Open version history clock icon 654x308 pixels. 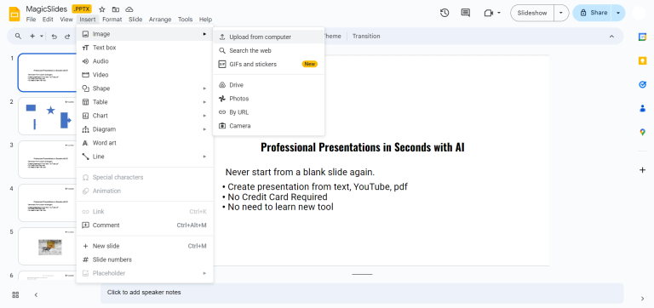[x=445, y=13]
